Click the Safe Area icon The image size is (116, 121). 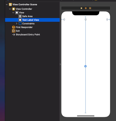20,16
